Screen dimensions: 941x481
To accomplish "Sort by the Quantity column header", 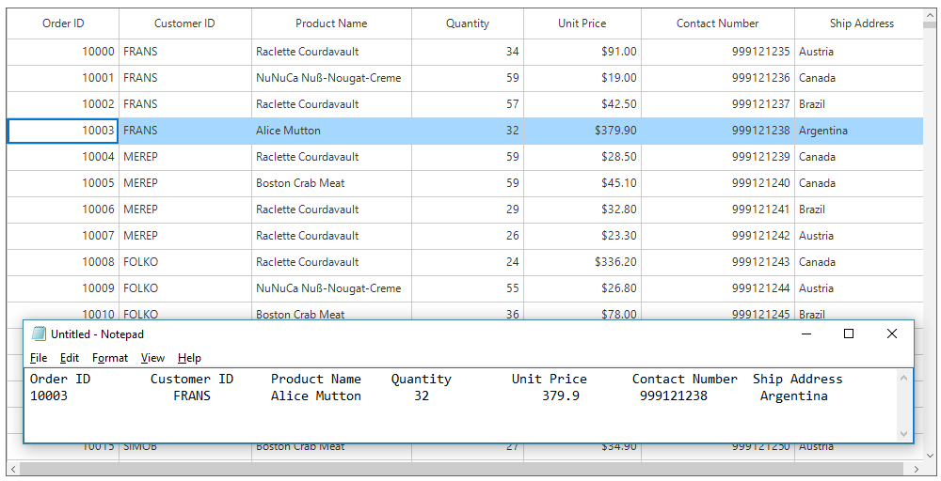I will tap(468, 23).
